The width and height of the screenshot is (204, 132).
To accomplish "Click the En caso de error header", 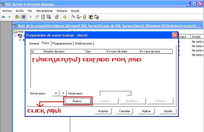I will (156, 51).
